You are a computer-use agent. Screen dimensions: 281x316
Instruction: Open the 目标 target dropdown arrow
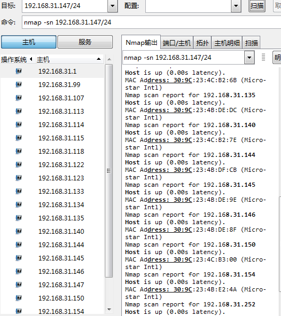pos(113,6)
